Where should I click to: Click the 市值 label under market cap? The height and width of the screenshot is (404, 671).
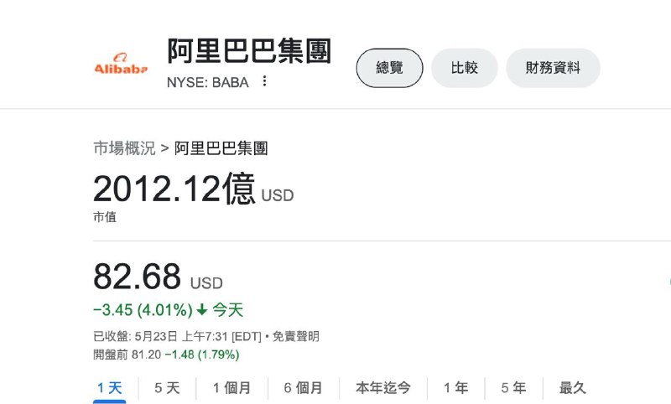105,217
